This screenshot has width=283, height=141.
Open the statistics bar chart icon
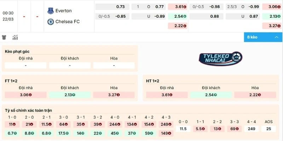pyautogui.click(x=15, y=37)
